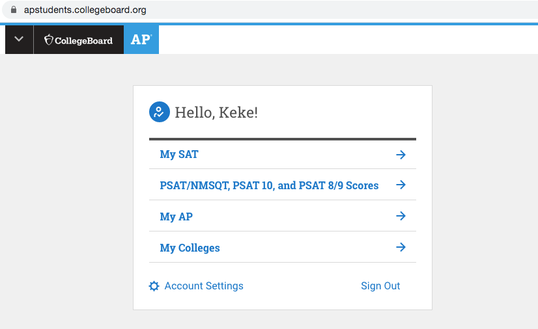Viewport: 538px width, 329px height.
Task: Click the lock icon in address bar
Action: 14,10
